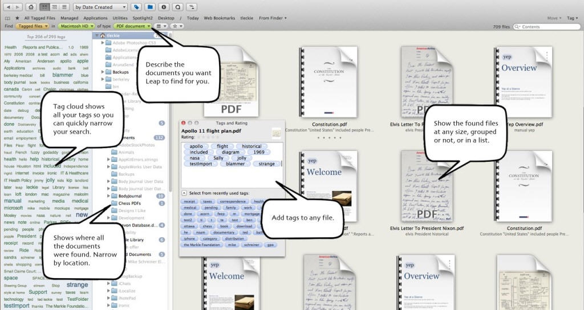The image size is (584, 310).
Task: Switch to plain lines list view
Action: tap(64, 7)
